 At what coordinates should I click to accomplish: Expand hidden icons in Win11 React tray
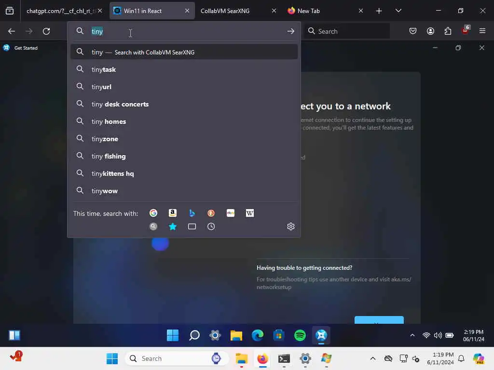point(412,335)
